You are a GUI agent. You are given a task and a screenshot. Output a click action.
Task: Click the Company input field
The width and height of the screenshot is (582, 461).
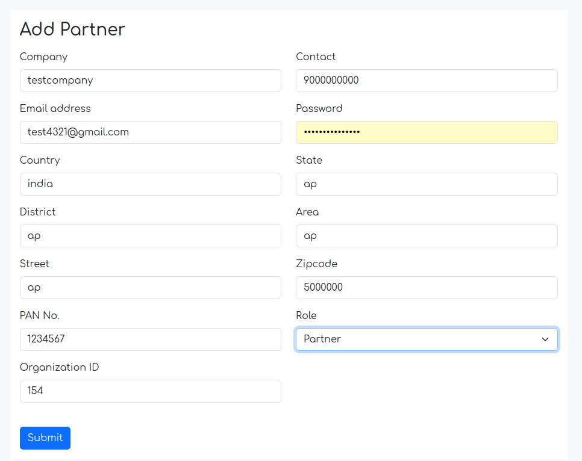point(151,81)
